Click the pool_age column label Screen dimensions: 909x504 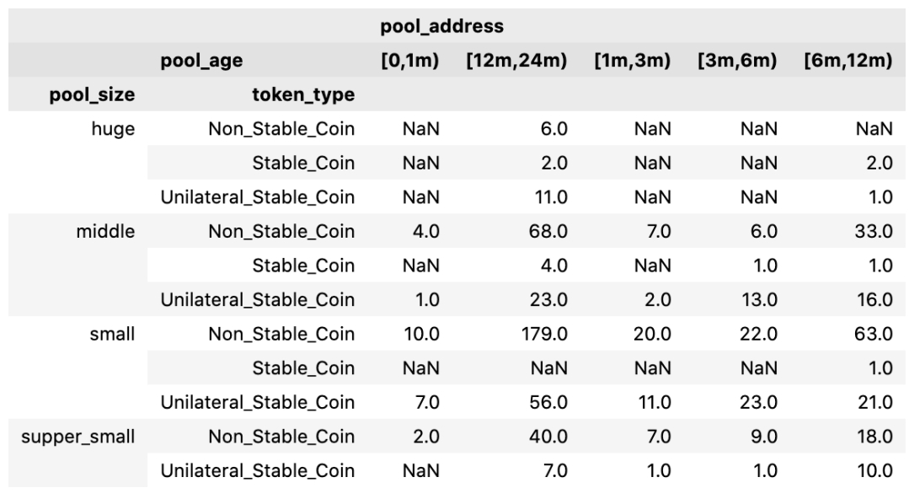coord(203,61)
